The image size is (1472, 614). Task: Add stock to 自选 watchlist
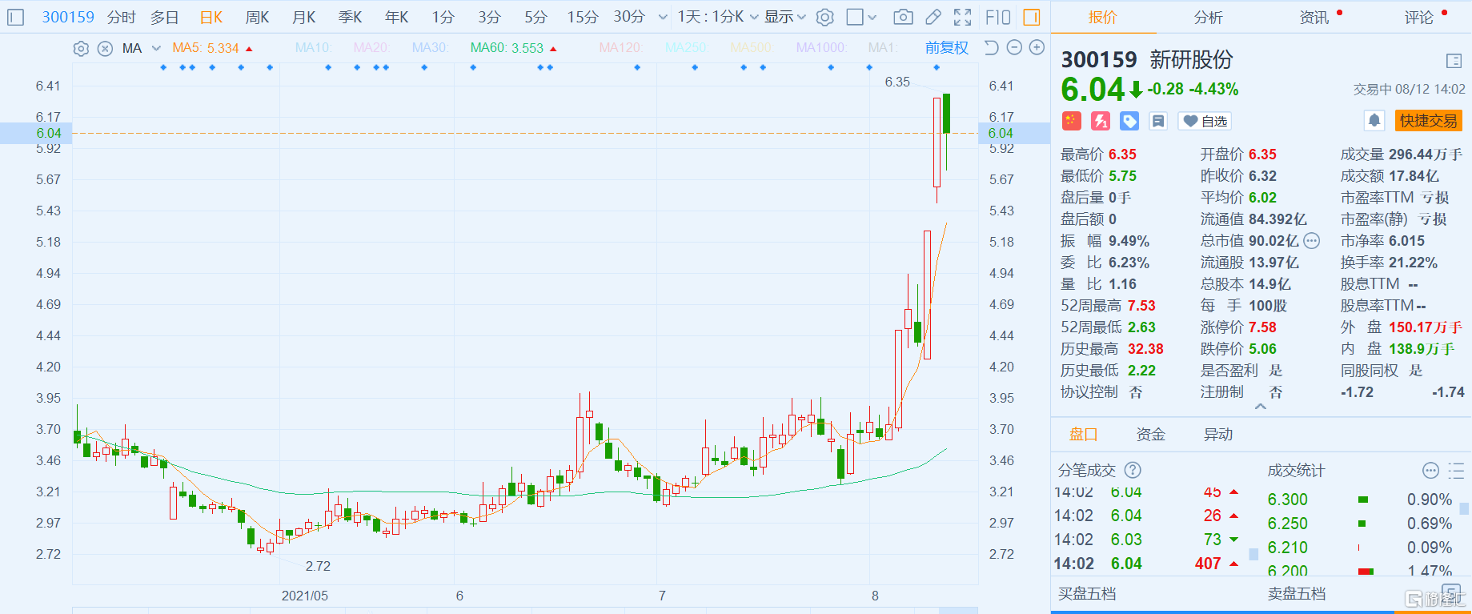[x=1205, y=121]
